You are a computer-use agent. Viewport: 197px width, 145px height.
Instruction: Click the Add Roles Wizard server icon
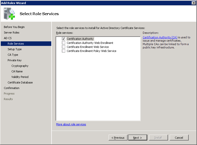click(x=9, y=14)
